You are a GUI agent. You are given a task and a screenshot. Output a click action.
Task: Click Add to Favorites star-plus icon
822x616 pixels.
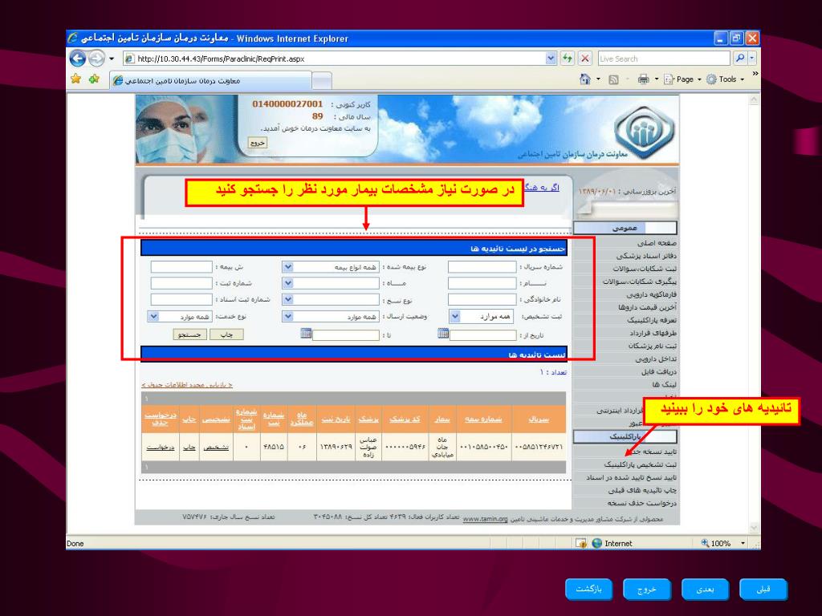tap(95, 79)
